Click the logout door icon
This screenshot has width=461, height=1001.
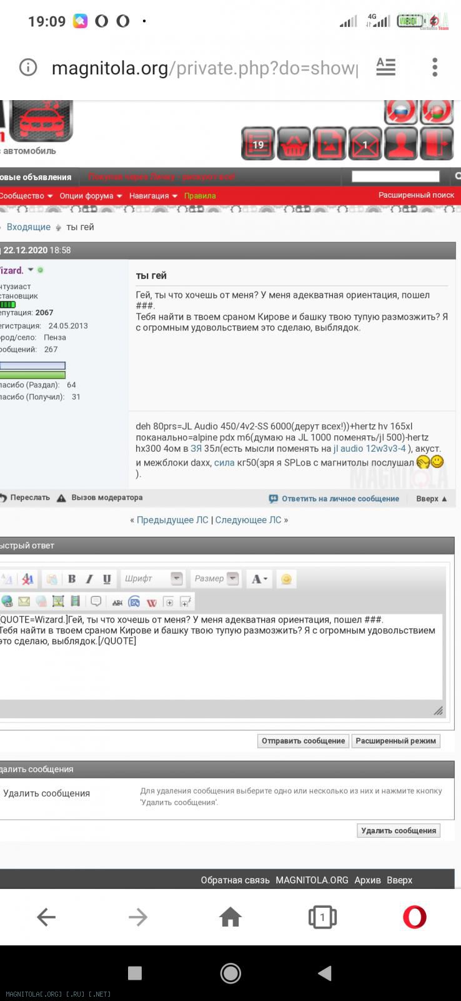437,144
